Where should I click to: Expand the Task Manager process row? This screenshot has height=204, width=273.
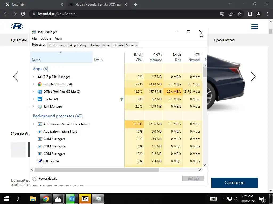coord(33,107)
